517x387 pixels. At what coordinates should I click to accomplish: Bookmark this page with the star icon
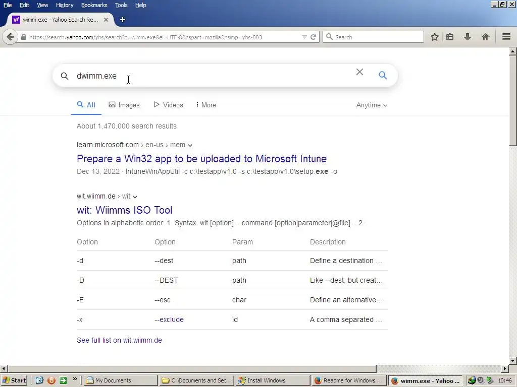pyautogui.click(x=435, y=37)
